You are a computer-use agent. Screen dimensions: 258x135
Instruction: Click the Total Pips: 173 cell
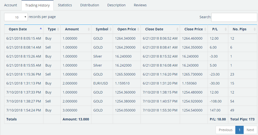coord(243,119)
